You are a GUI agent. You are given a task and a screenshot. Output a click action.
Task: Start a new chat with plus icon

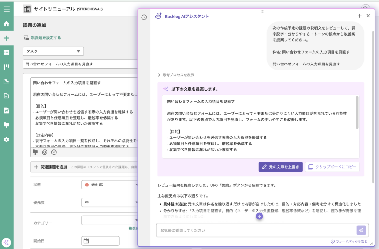(x=359, y=16)
